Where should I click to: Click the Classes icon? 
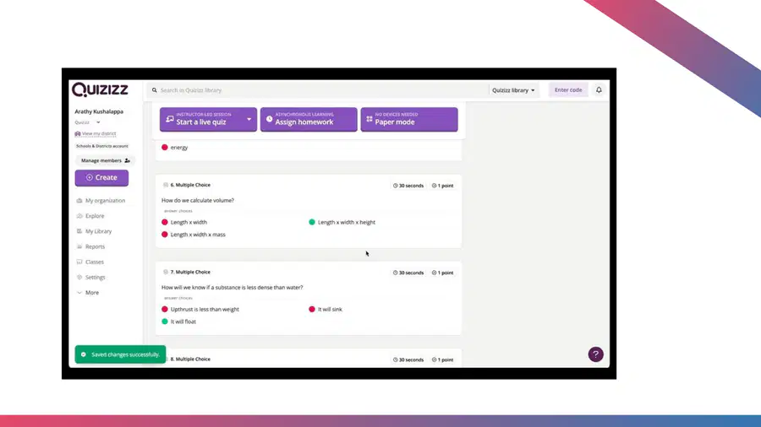(79, 262)
